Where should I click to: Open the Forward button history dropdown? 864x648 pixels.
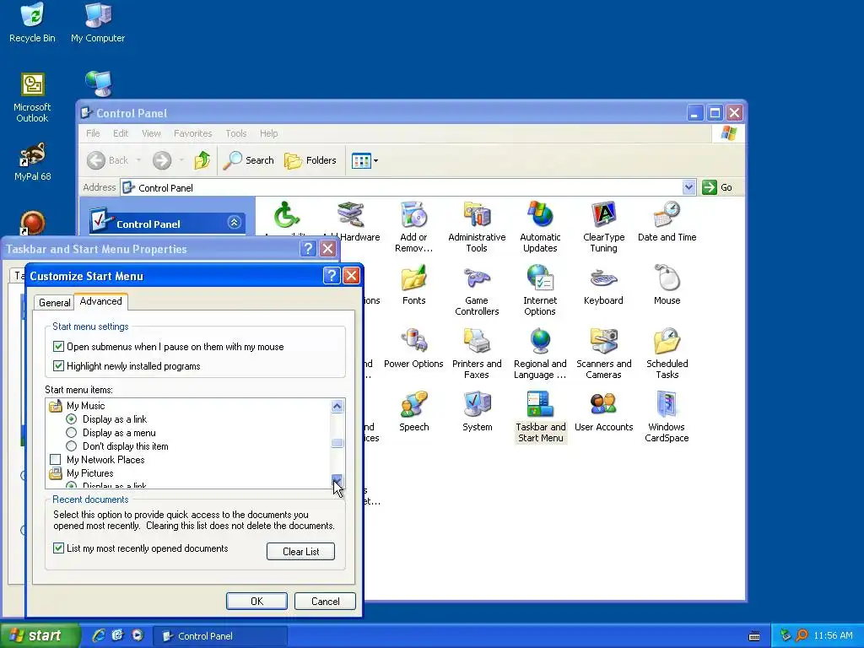(x=181, y=160)
